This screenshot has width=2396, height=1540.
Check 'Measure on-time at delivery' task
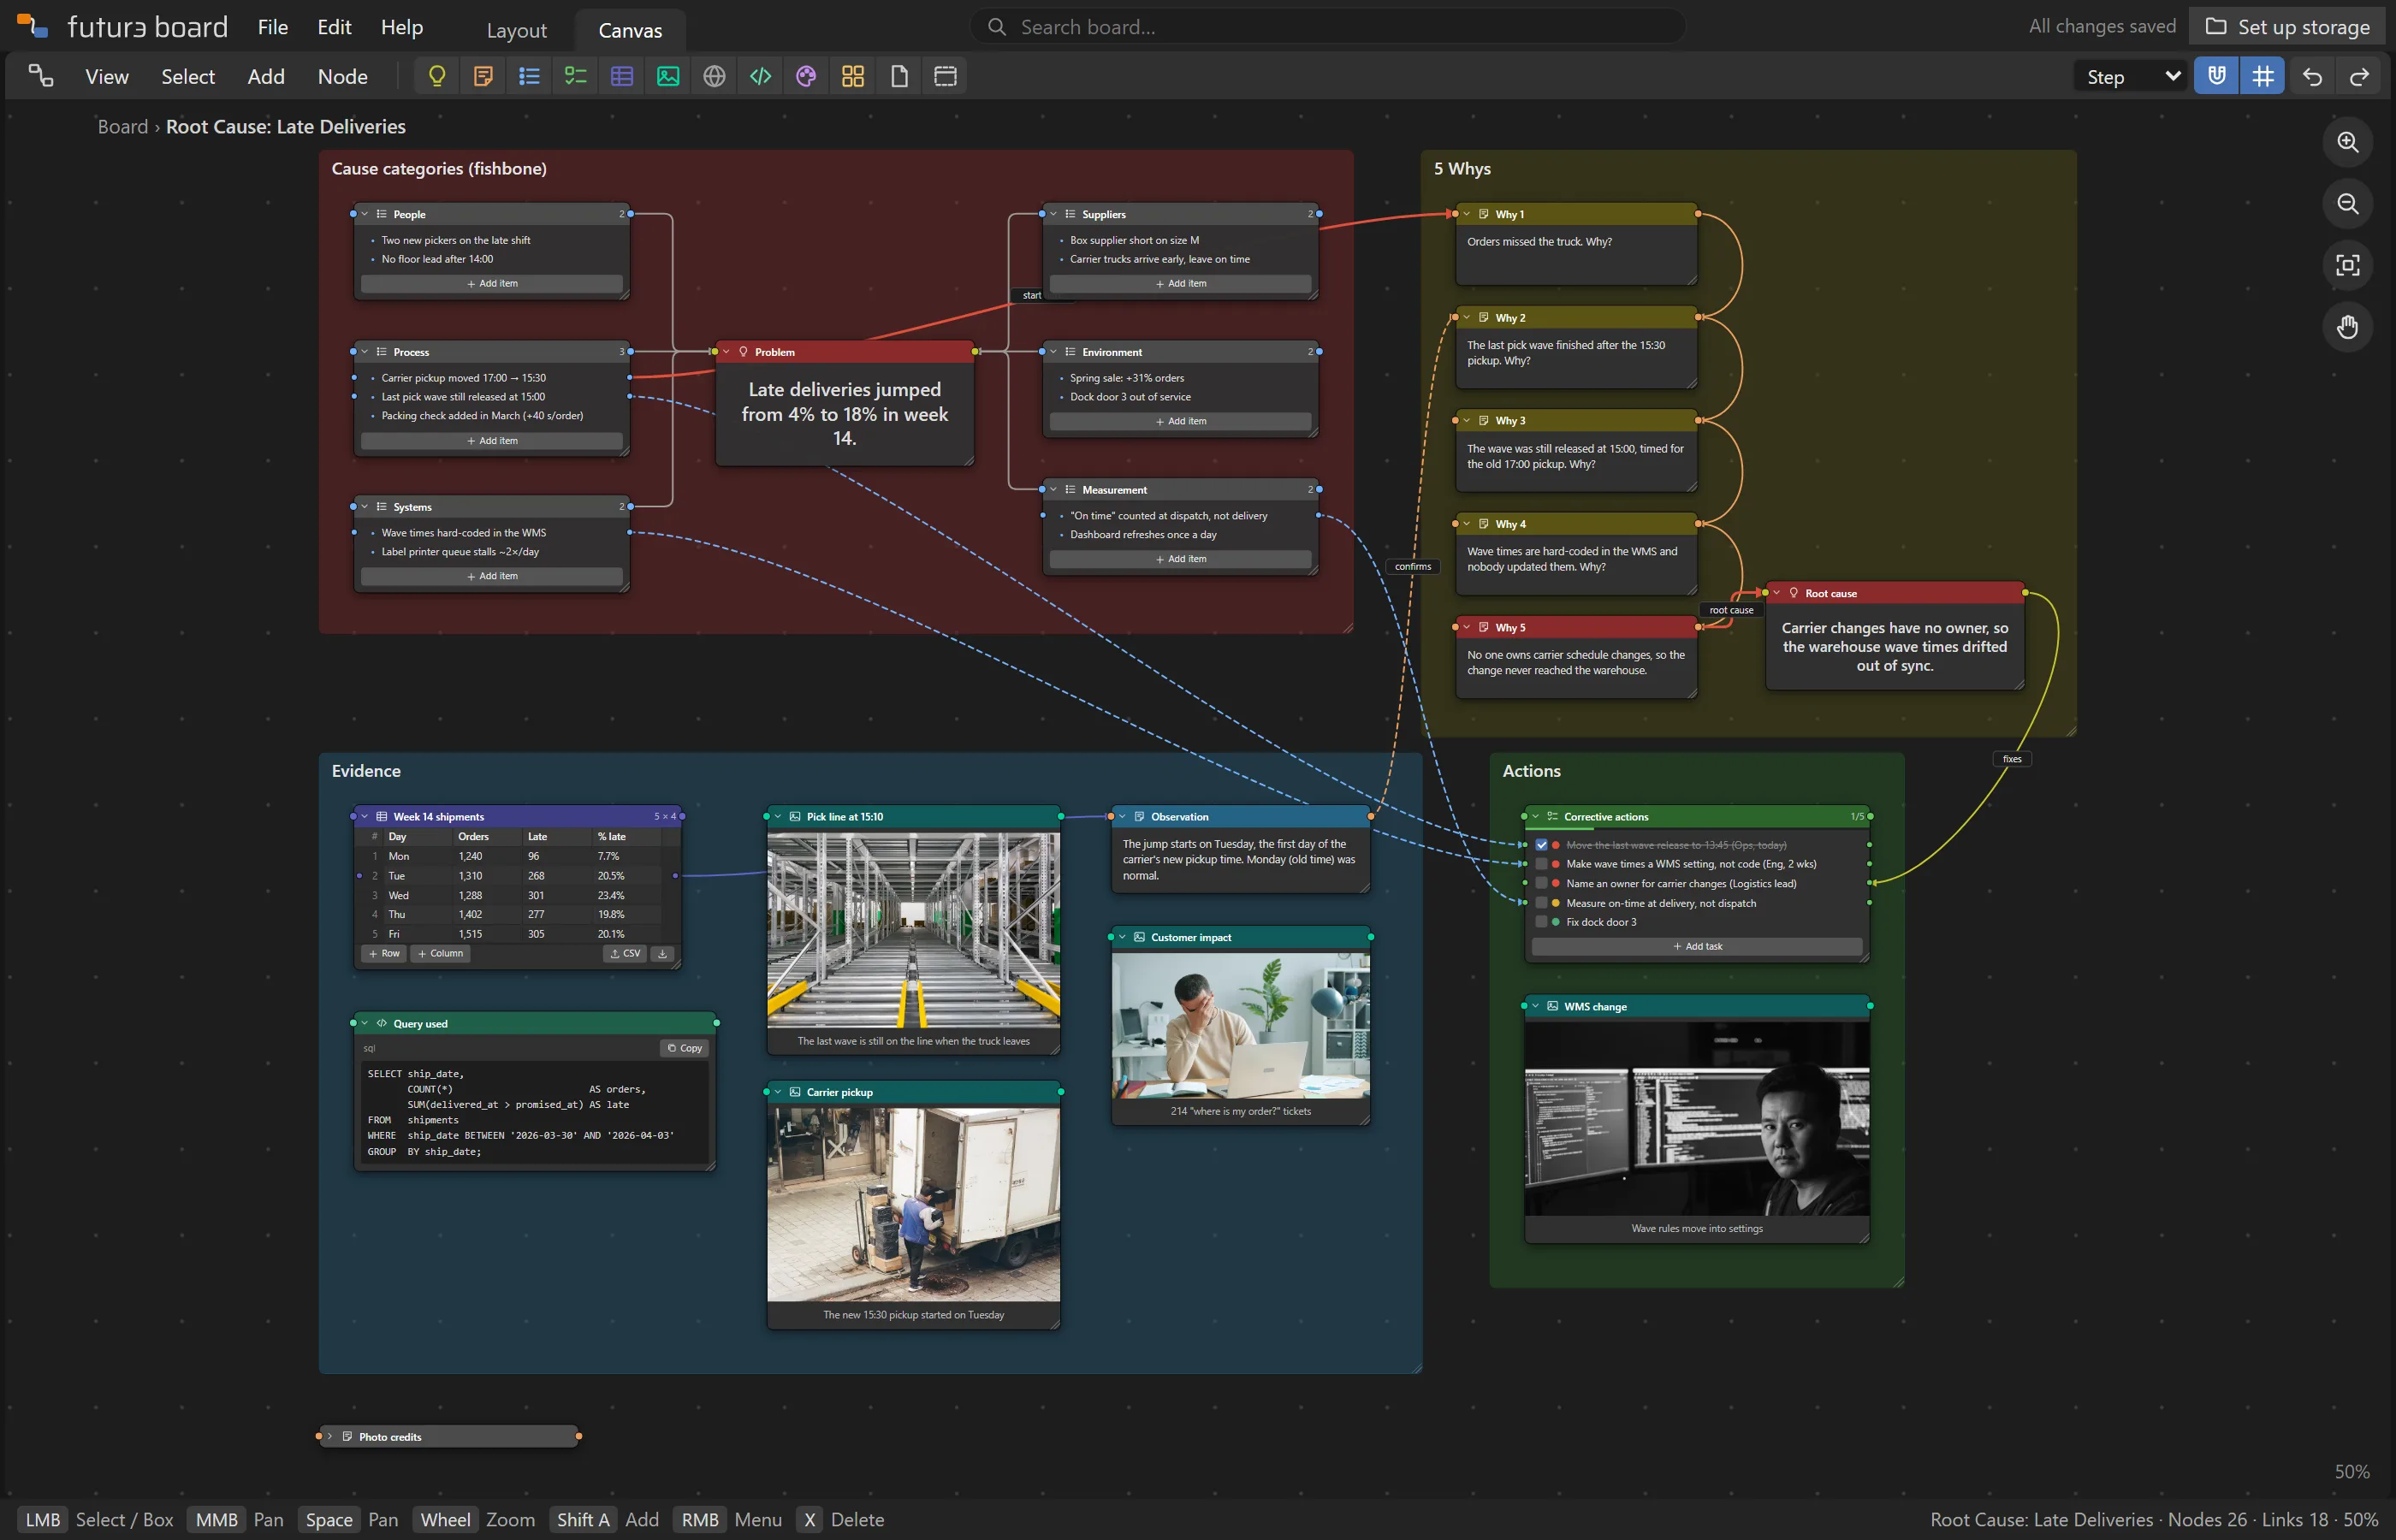[x=1541, y=903]
